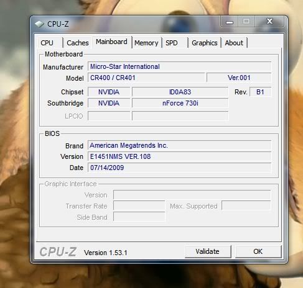Switch to the Graphics tab
The image size is (303, 288).
[205, 43]
